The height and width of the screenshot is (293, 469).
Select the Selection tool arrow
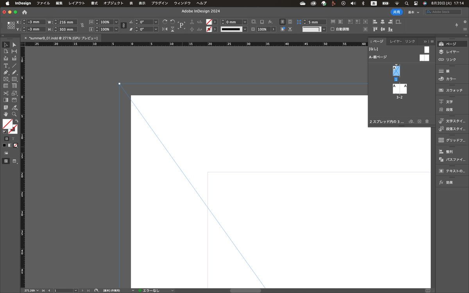6,45
